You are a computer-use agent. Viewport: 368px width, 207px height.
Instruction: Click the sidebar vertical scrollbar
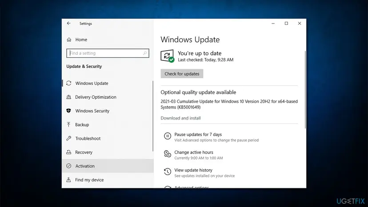point(153,116)
